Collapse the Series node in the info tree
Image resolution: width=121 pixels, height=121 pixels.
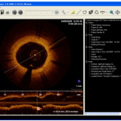click(87, 47)
